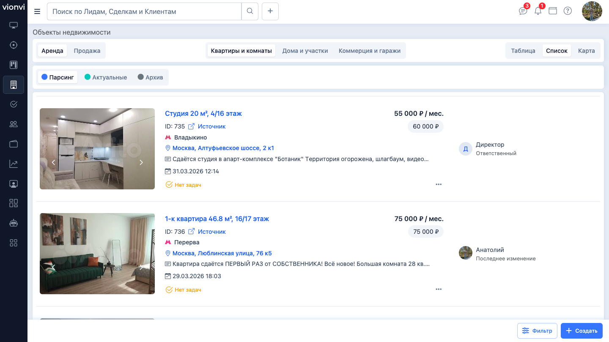609x342 pixels.
Task: Select the building icon in the sidebar
Action: point(14,85)
